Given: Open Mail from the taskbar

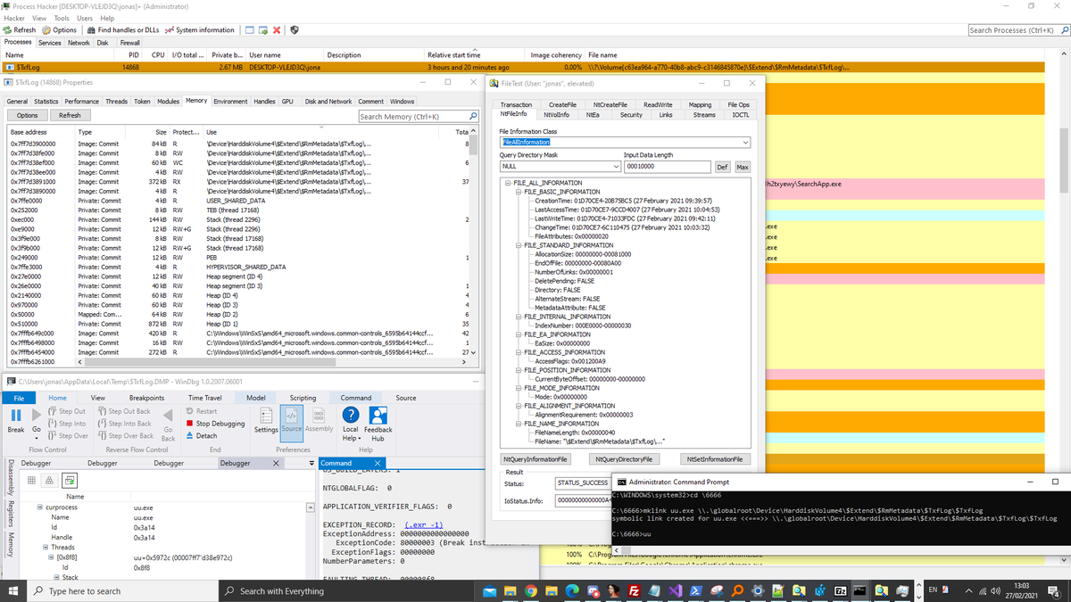Looking at the screenshot, I should pos(488,590).
